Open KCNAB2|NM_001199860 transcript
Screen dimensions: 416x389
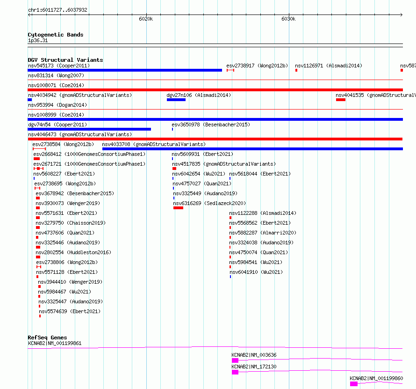point(376,378)
